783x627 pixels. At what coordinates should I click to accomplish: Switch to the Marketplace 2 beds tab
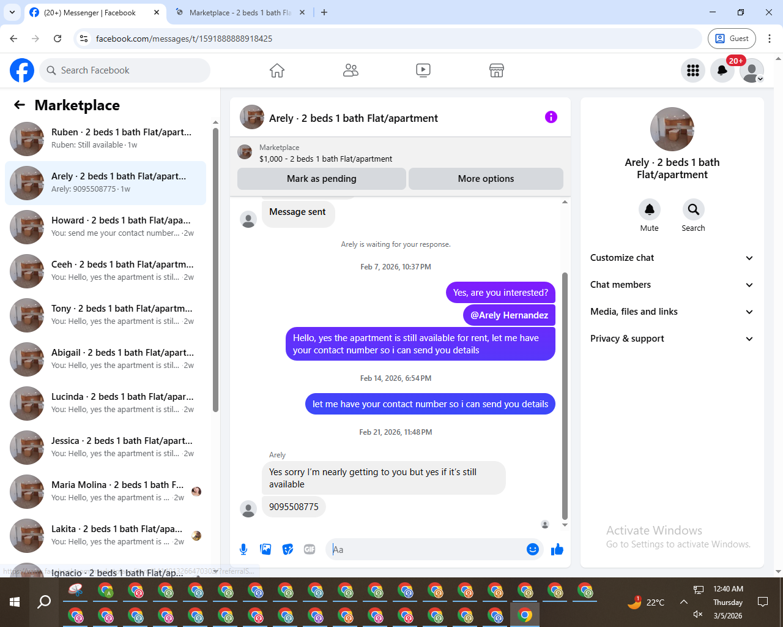pyautogui.click(x=240, y=12)
